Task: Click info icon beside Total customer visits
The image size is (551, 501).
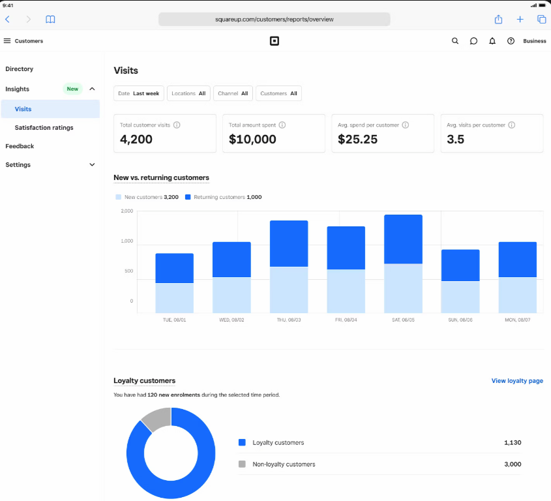Action: pyautogui.click(x=177, y=125)
